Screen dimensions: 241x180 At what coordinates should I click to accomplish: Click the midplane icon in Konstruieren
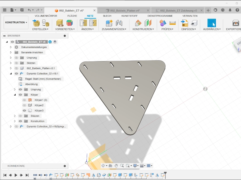(148, 23)
